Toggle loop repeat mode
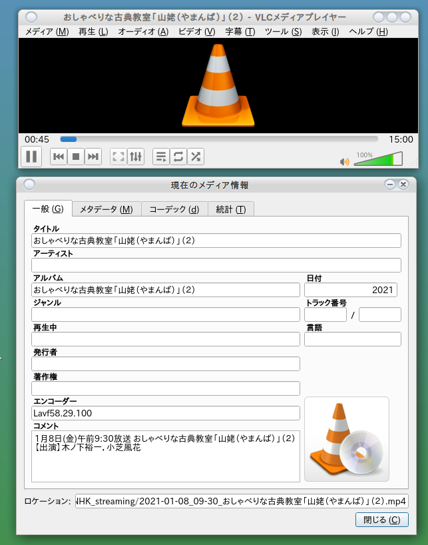The image size is (428, 545). click(x=178, y=157)
